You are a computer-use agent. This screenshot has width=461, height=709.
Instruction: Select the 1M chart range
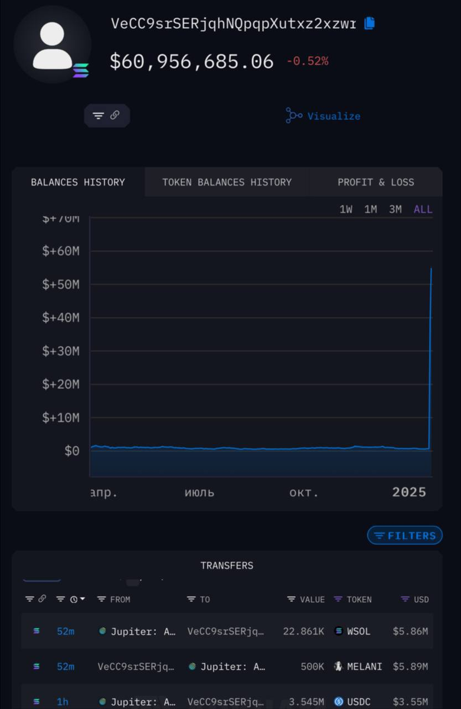pyautogui.click(x=371, y=209)
